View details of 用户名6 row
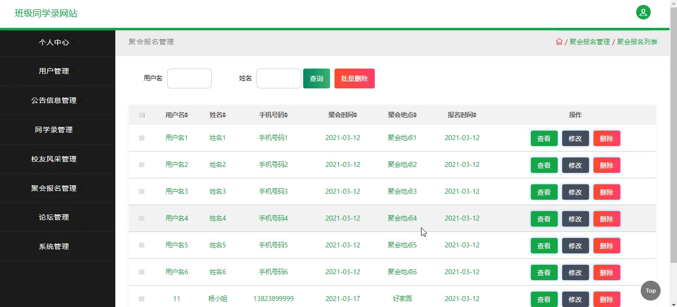This screenshot has width=677, height=307. point(544,273)
